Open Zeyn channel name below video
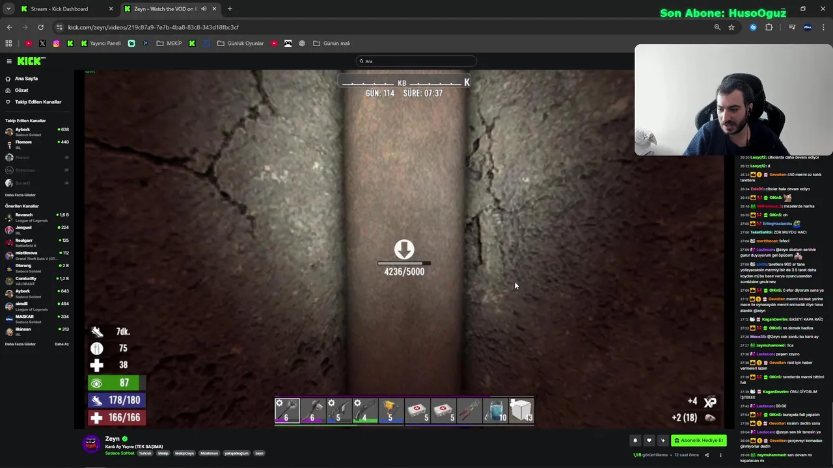833x468 pixels. click(x=113, y=439)
